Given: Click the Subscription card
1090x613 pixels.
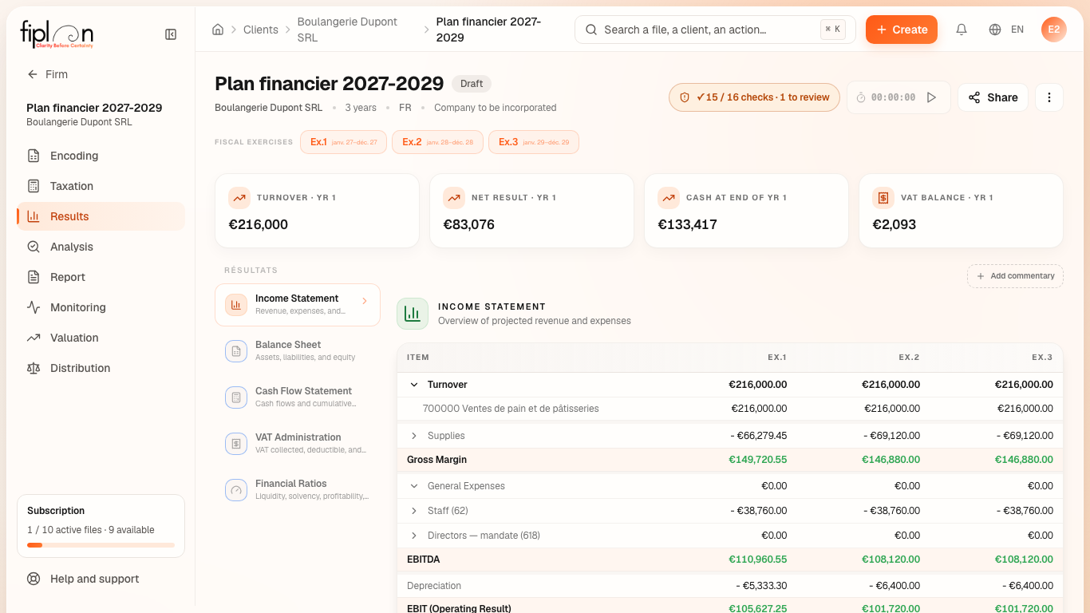Looking at the screenshot, I should coord(101,526).
